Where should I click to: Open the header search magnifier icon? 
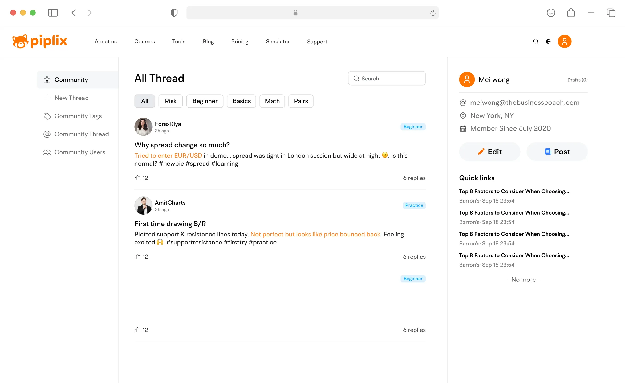tap(536, 41)
